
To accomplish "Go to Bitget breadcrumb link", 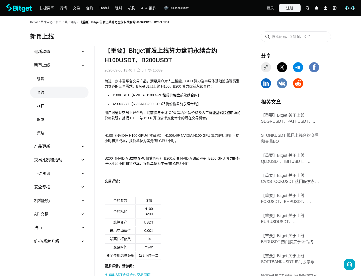I will pos(34,22).
